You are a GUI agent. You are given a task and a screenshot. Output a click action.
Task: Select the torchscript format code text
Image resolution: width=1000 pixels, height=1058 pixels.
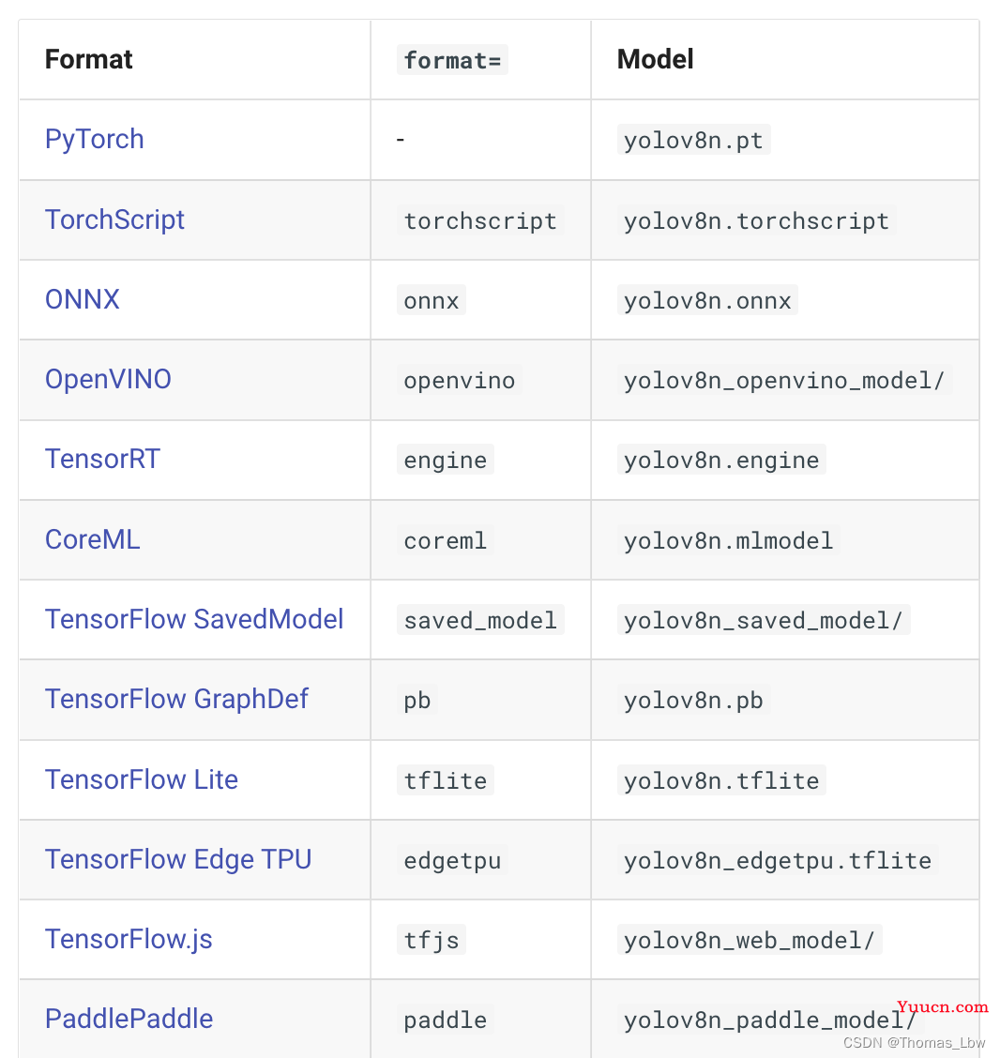pyautogui.click(x=480, y=220)
